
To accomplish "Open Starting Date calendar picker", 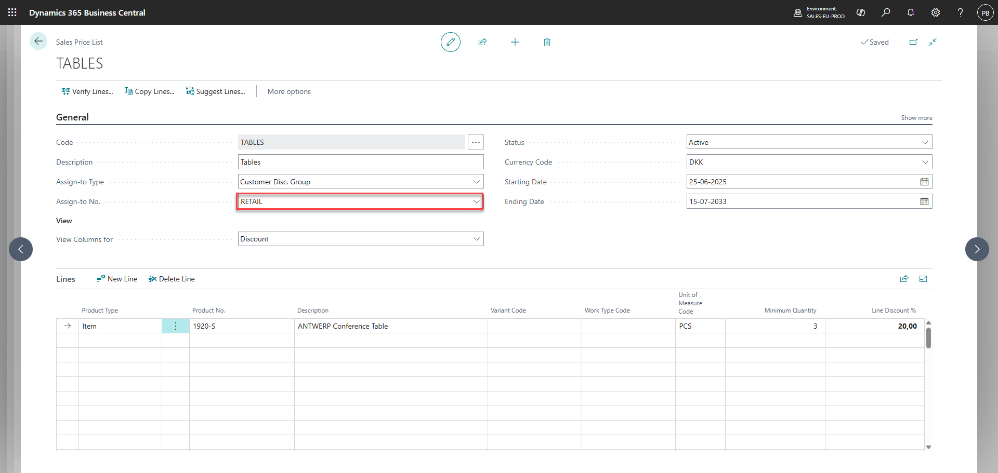I will coord(924,182).
